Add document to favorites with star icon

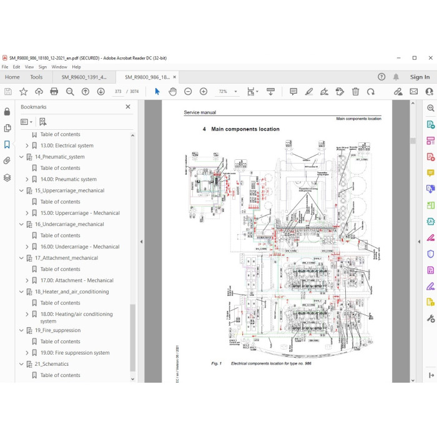[24, 91]
